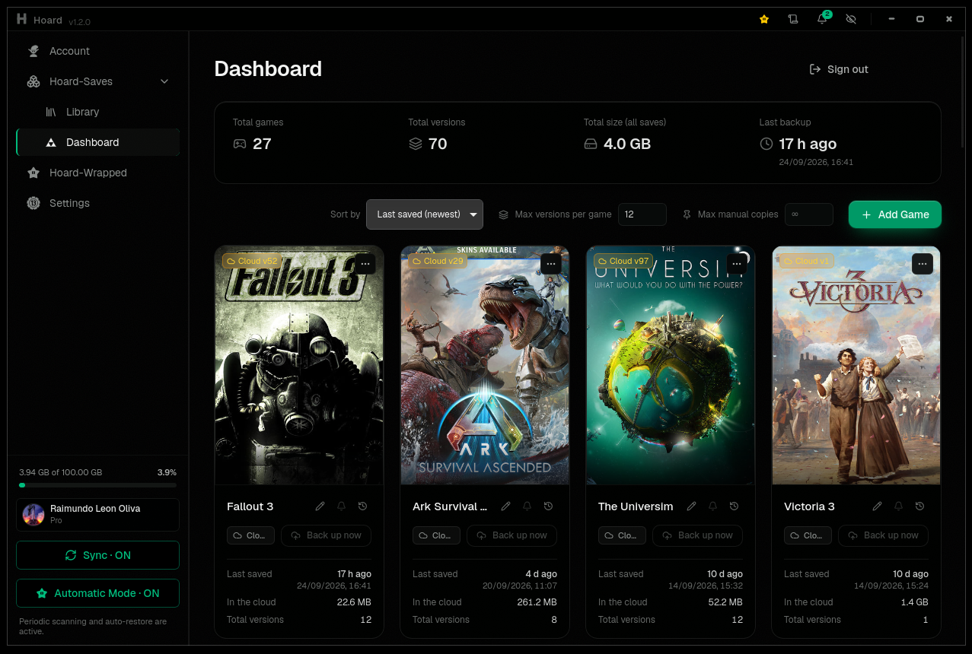This screenshot has height=654, width=972.
Task: Click the pencil edit icon for Ark Survival
Action: pos(506,506)
